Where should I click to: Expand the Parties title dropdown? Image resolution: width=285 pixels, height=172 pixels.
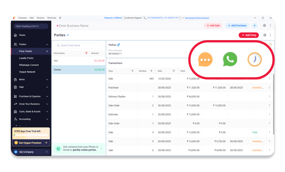(68, 35)
